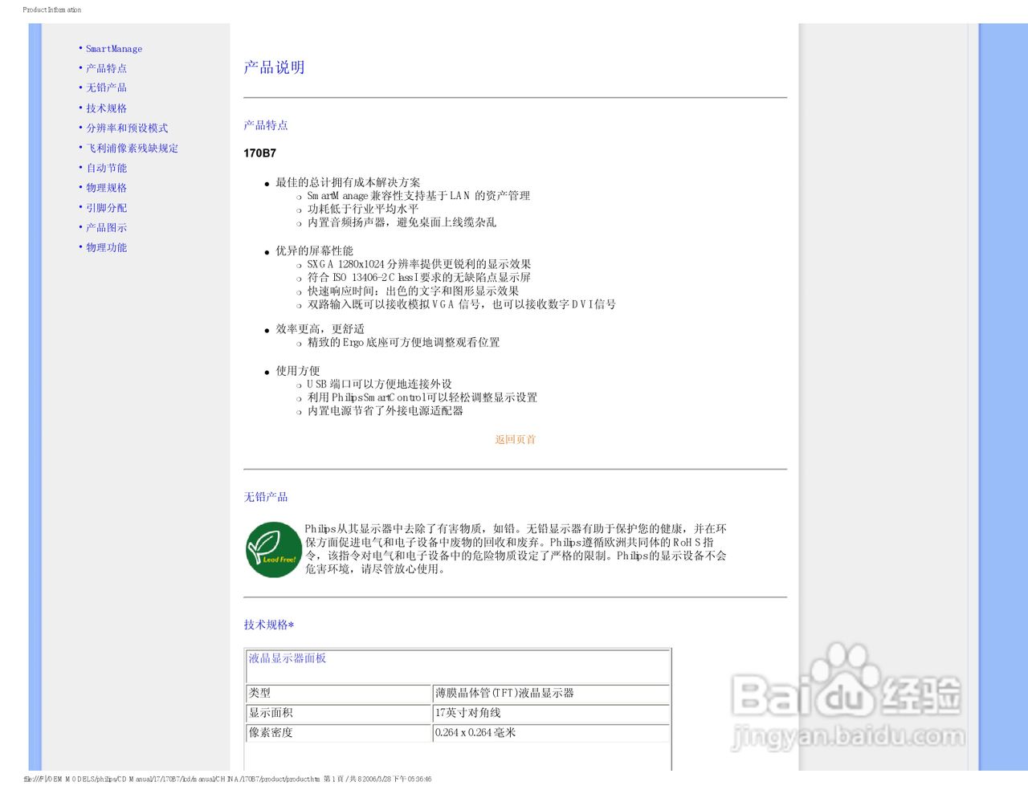Screen dimensions: 1028x794
Task: Click the Product Information page header text
Action: (52, 10)
